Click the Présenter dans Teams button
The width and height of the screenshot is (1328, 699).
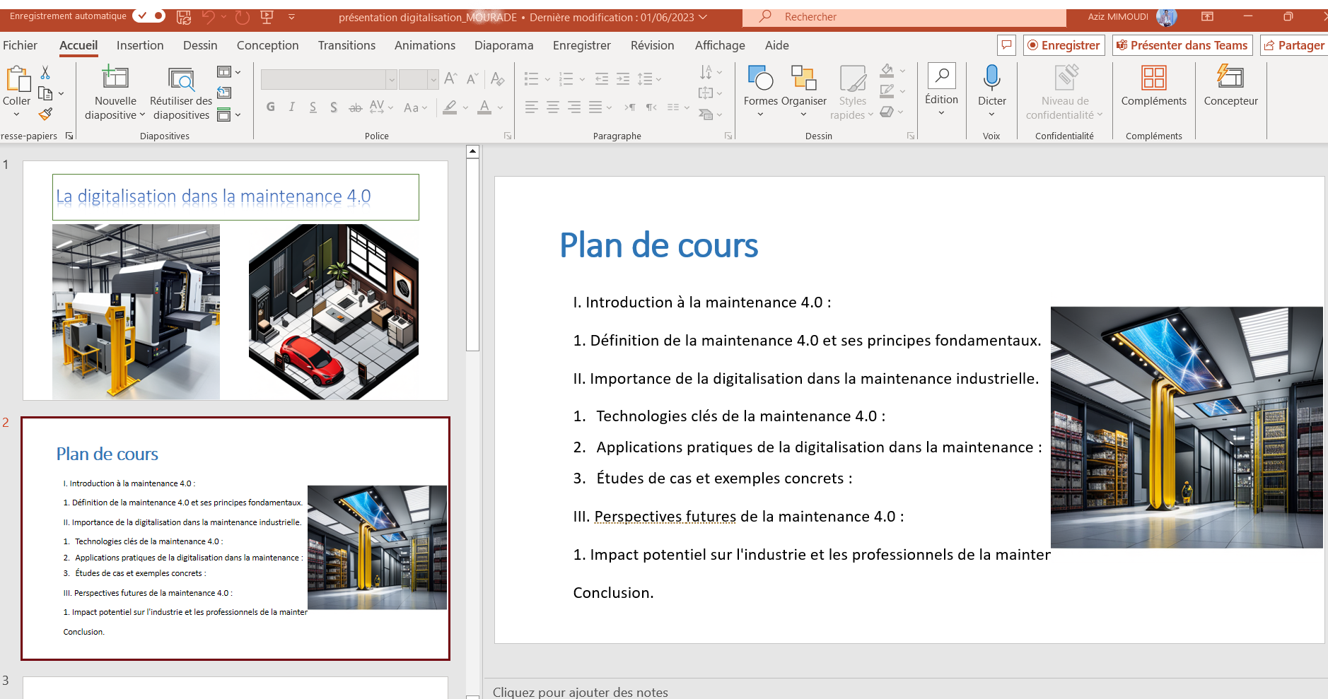pyautogui.click(x=1182, y=45)
